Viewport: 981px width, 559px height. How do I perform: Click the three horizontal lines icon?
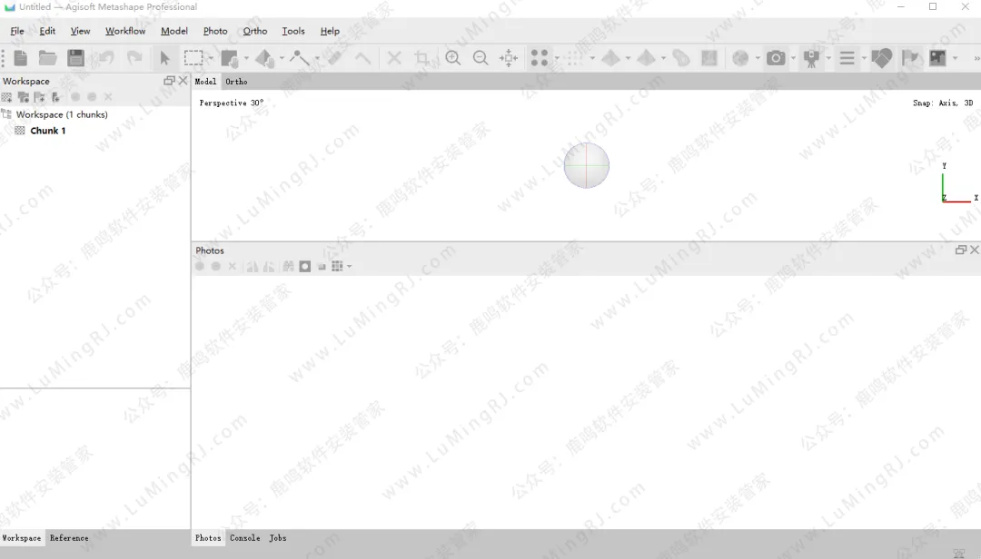tap(847, 58)
